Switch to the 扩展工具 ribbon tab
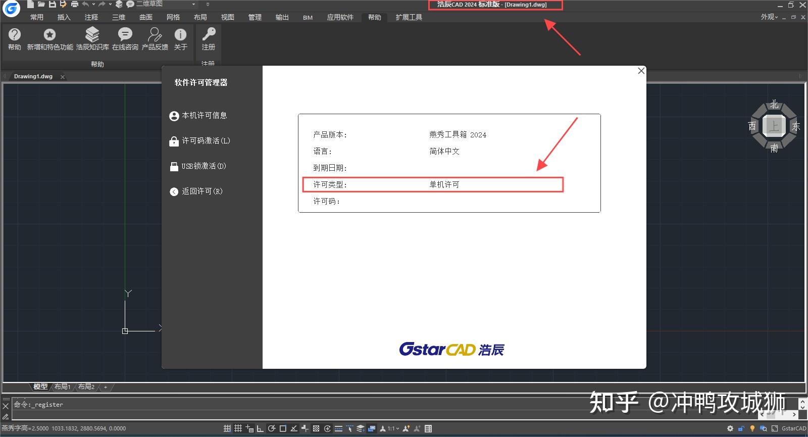Screen dimensions: 808x437 click(409, 17)
